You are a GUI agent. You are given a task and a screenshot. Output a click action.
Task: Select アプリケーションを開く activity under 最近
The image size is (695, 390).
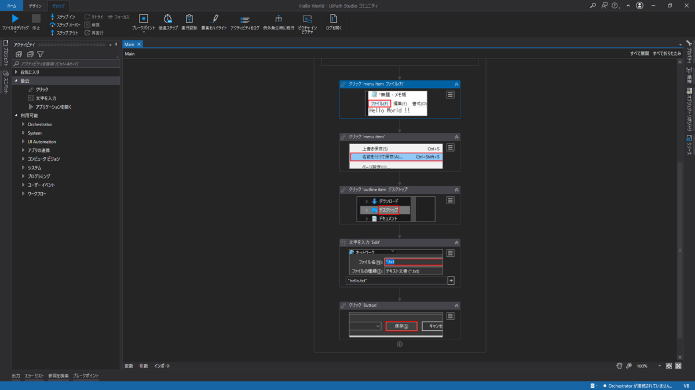tap(54, 107)
